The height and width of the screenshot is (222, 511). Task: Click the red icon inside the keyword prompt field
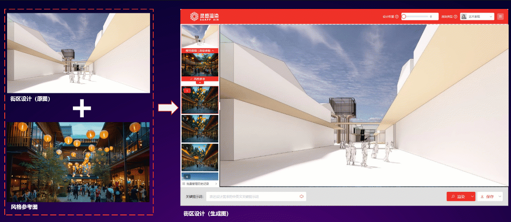301,196
